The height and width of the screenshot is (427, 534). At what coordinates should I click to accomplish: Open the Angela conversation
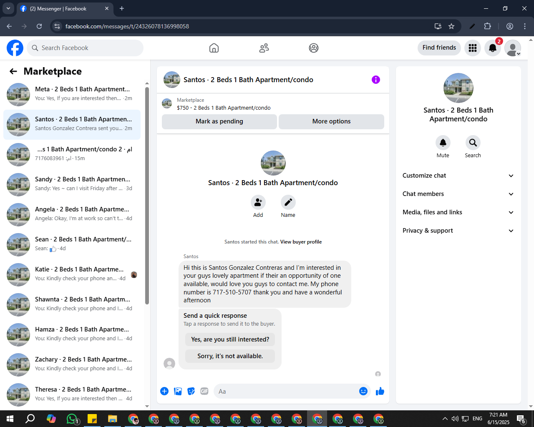72,215
